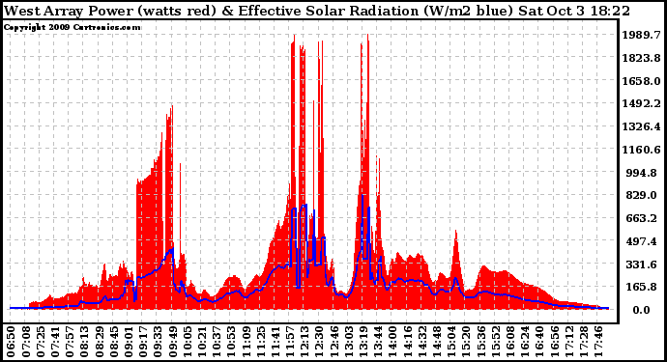Select the y-axis value 1492.2

coord(642,103)
